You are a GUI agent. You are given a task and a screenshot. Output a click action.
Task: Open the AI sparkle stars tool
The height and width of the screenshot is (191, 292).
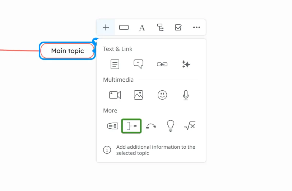186,64
